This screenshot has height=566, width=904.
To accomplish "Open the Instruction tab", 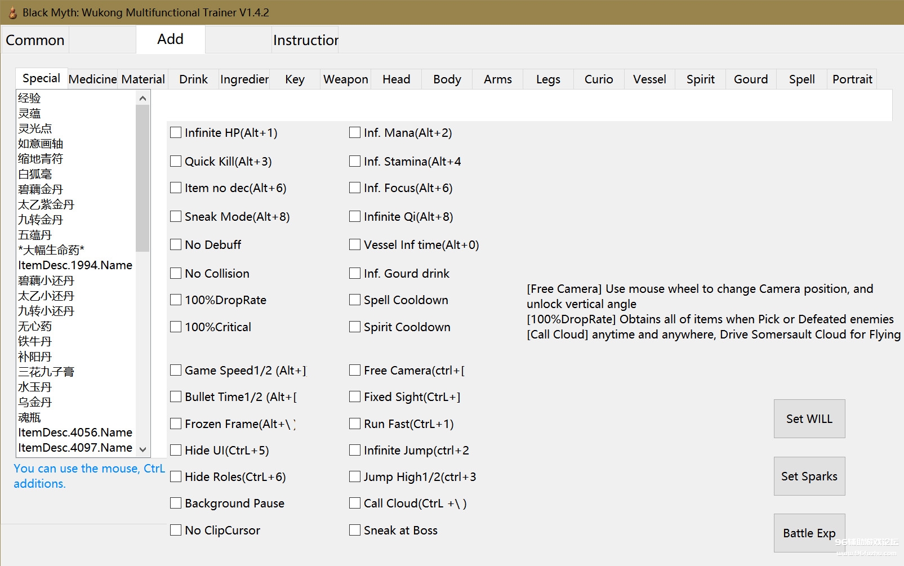I will tap(305, 40).
